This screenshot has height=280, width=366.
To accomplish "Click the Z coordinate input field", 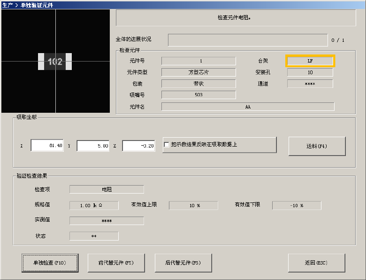I will 138,146.
